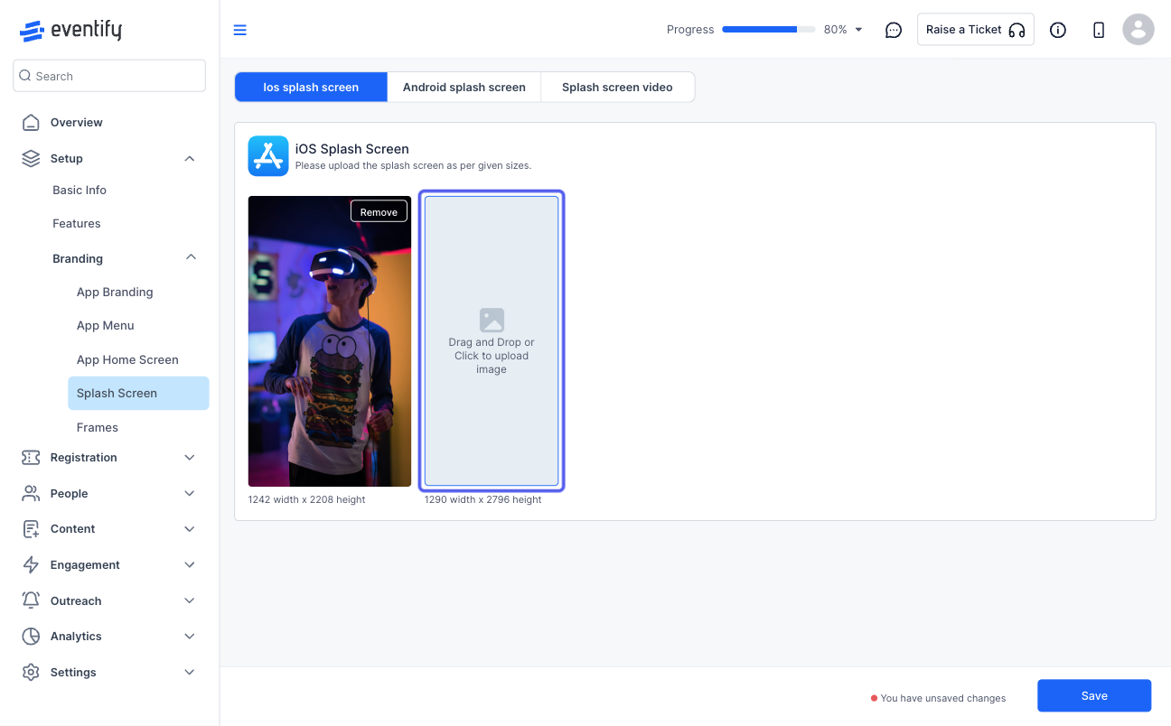Viewport: 1171px width, 726px height.
Task: Collapse the Setup section chevron
Action: [190, 158]
